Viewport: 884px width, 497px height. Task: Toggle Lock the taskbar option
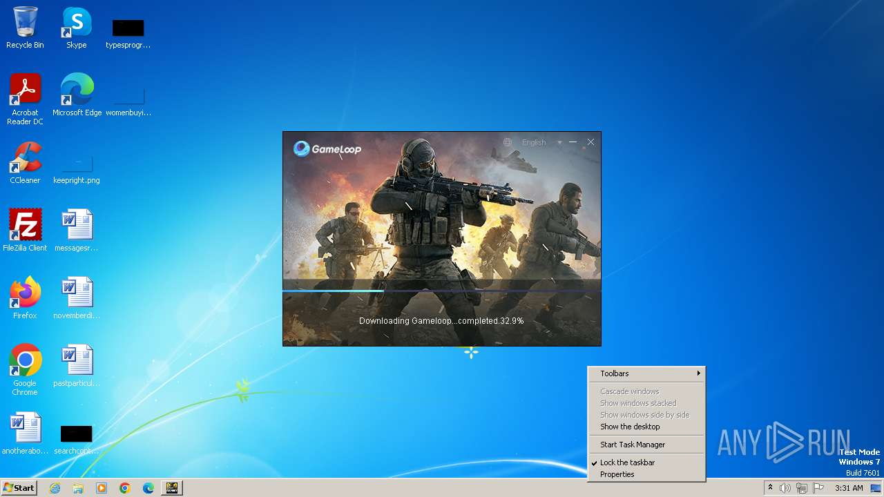click(646, 462)
